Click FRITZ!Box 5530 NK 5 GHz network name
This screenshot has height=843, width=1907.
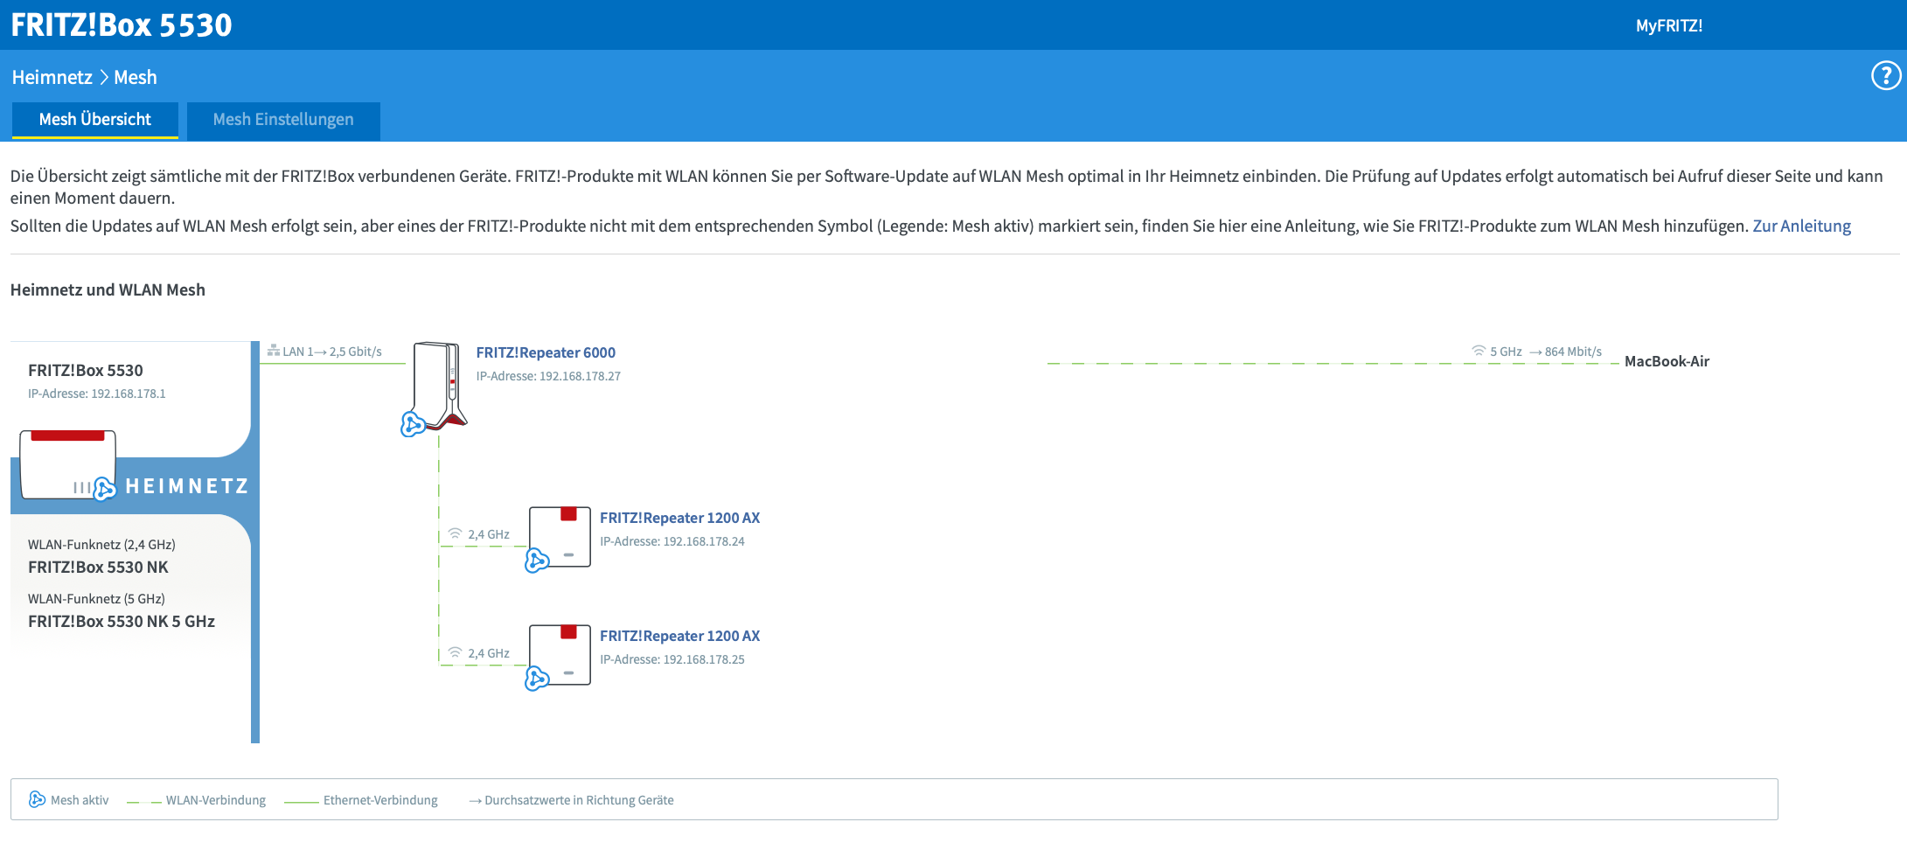tap(122, 622)
